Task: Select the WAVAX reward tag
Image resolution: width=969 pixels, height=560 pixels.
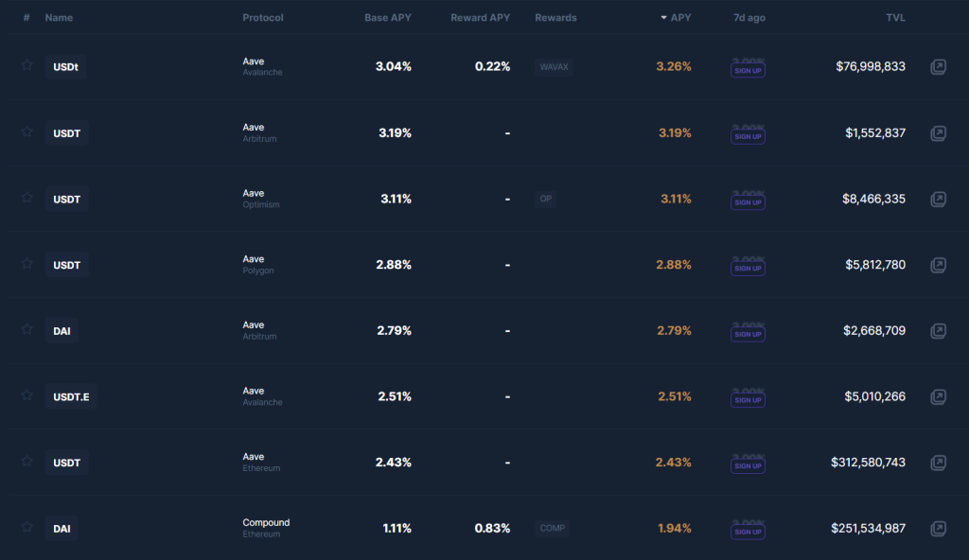Action: click(554, 67)
